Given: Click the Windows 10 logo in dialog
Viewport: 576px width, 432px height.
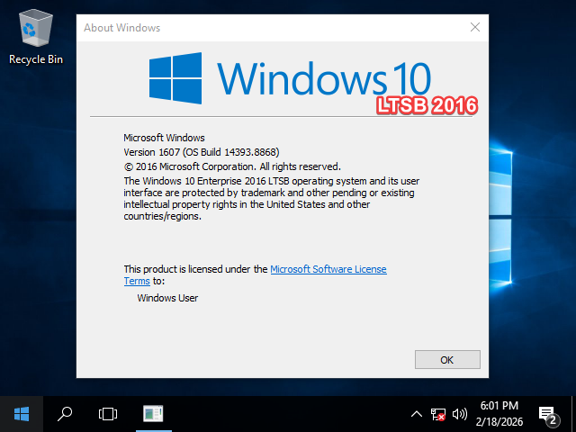Looking at the screenshot, I should click(290, 78).
